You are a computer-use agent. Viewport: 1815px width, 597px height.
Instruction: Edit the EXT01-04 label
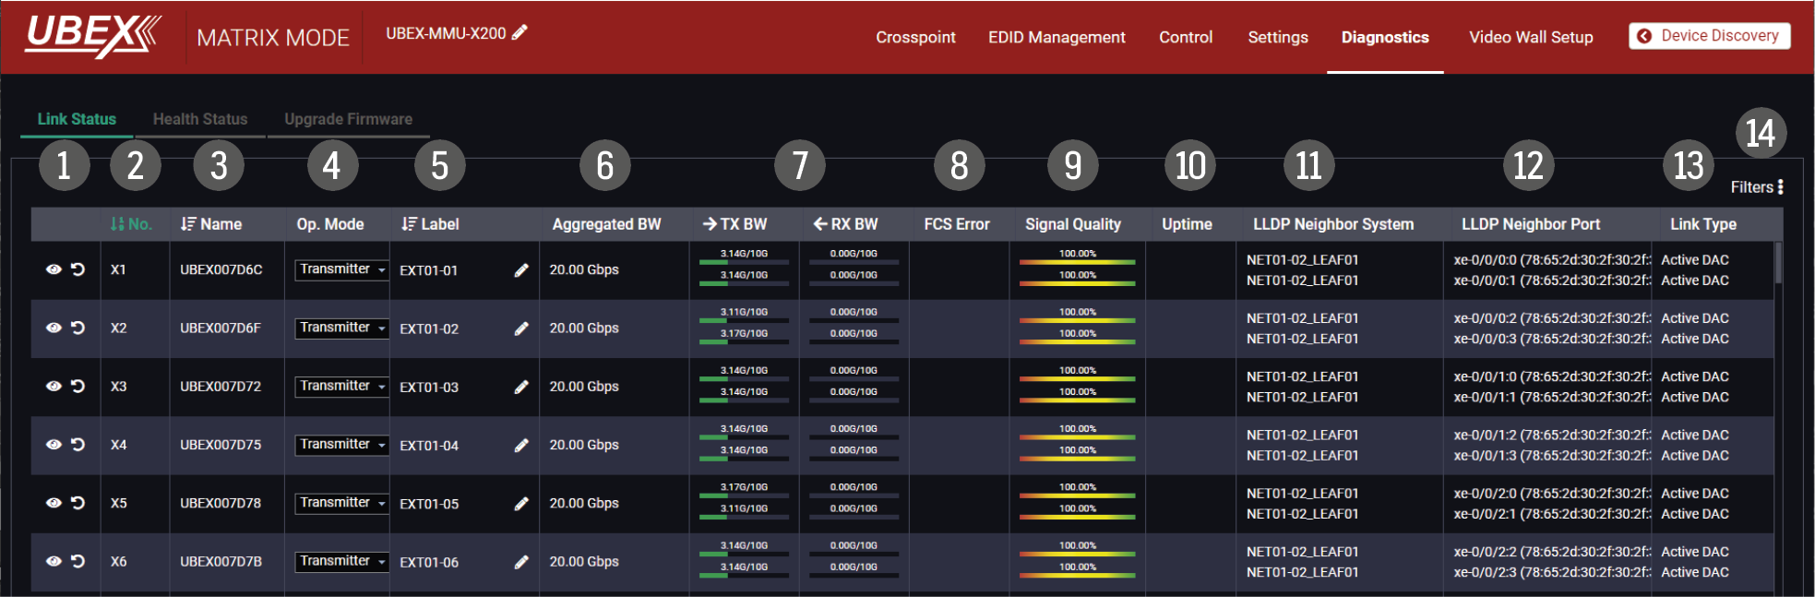pyautogui.click(x=521, y=446)
